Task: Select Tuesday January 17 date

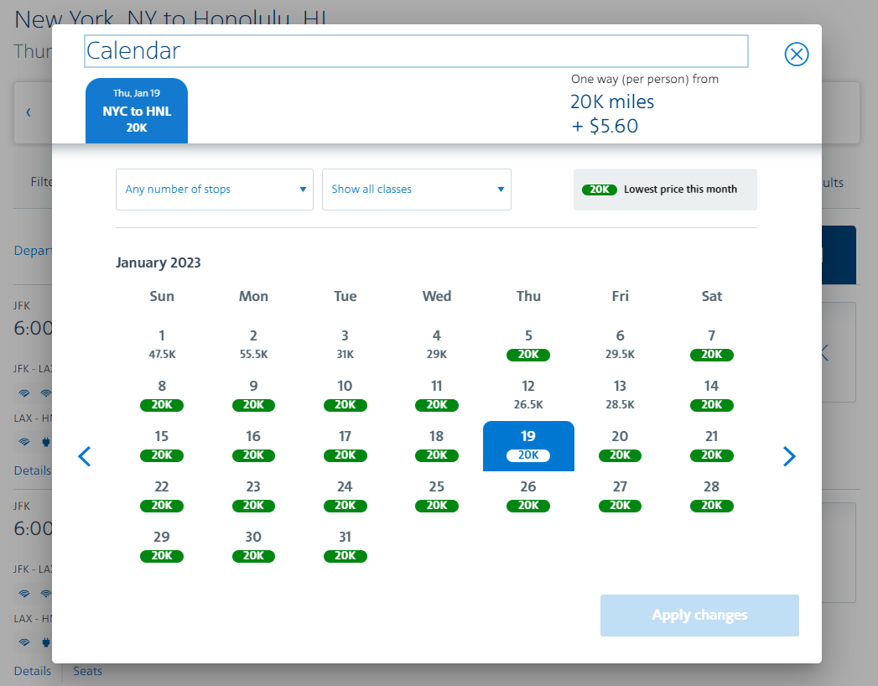Action: 345,446
